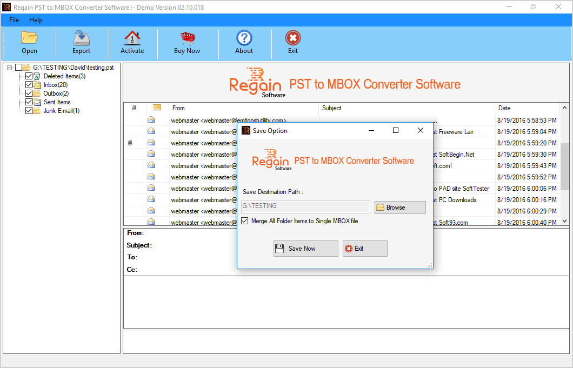573x368 pixels.
Task: Click the attachment paperclip column header
Action: coord(134,108)
